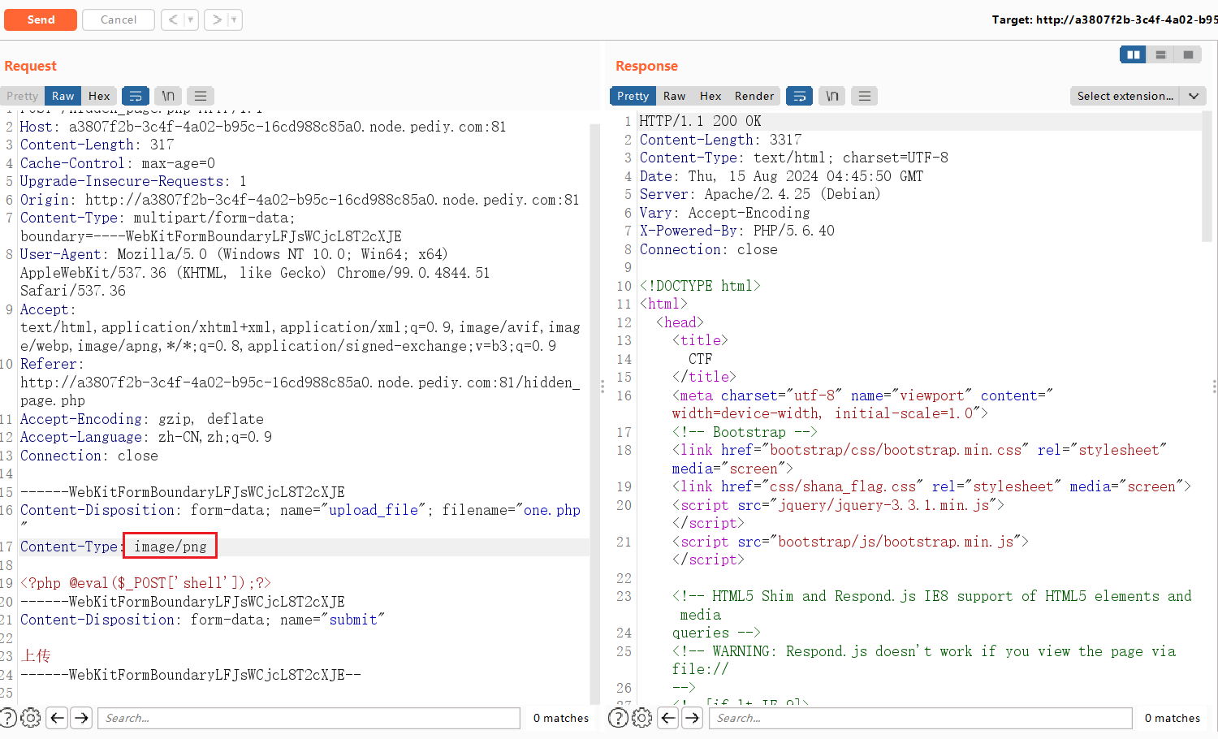Go forward to next request in history
Screen dimensions: 1218x739
(x=216, y=19)
